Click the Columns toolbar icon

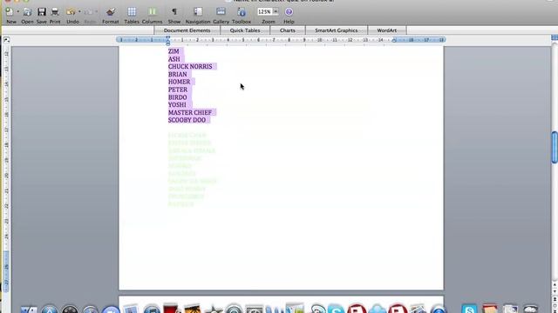tap(152, 11)
